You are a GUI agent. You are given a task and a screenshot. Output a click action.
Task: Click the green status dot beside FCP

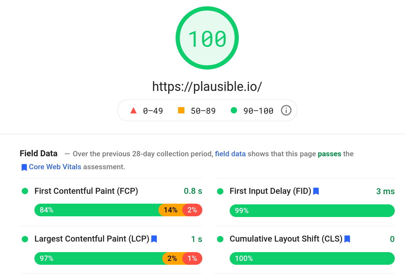click(25, 191)
